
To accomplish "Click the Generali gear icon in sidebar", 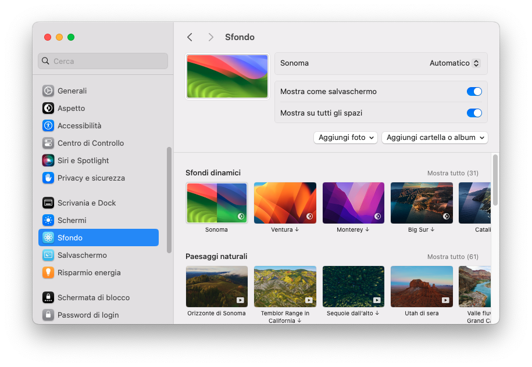I will point(48,91).
